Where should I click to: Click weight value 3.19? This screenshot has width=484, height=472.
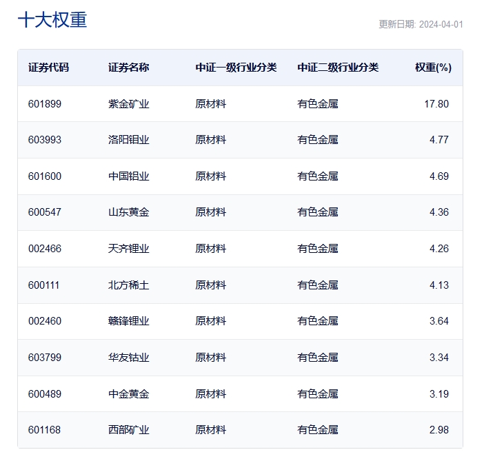pyautogui.click(x=439, y=394)
